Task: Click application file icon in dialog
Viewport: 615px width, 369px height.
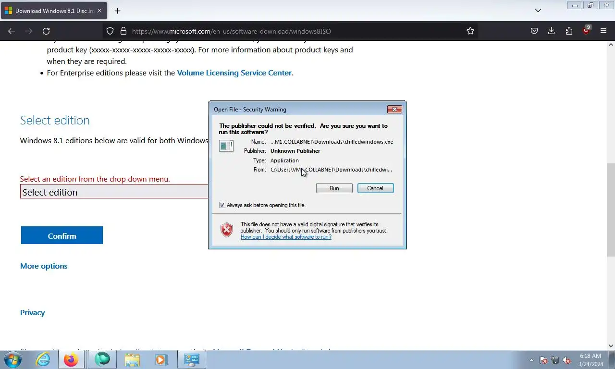Action: coord(226,146)
